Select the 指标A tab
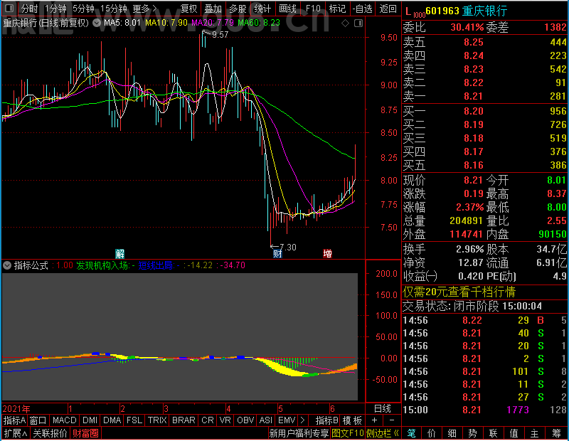 point(14,420)
